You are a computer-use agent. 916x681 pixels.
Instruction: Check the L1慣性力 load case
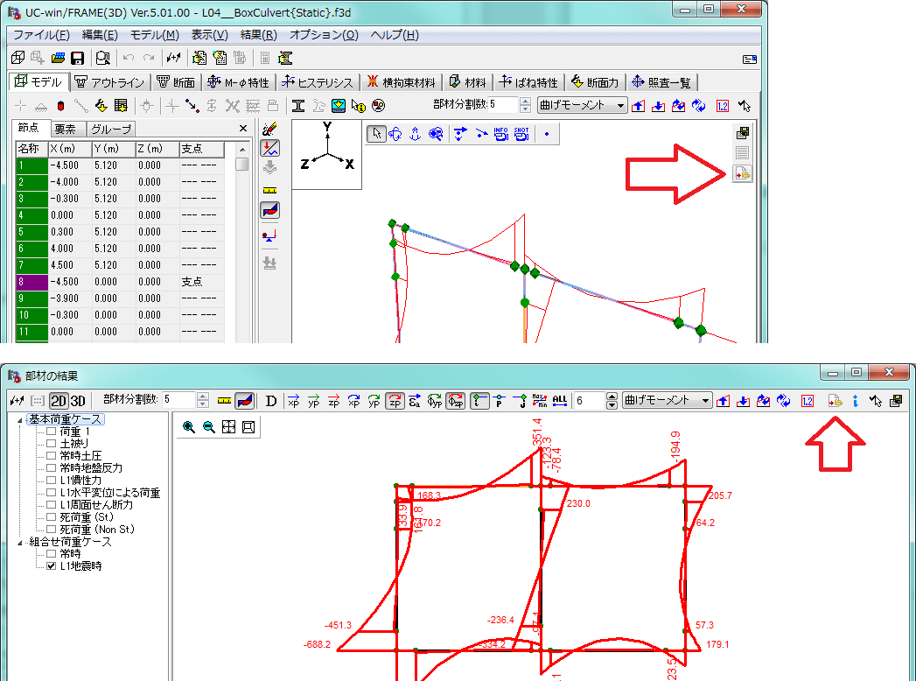pyautogui.click(x=51, y=481)
